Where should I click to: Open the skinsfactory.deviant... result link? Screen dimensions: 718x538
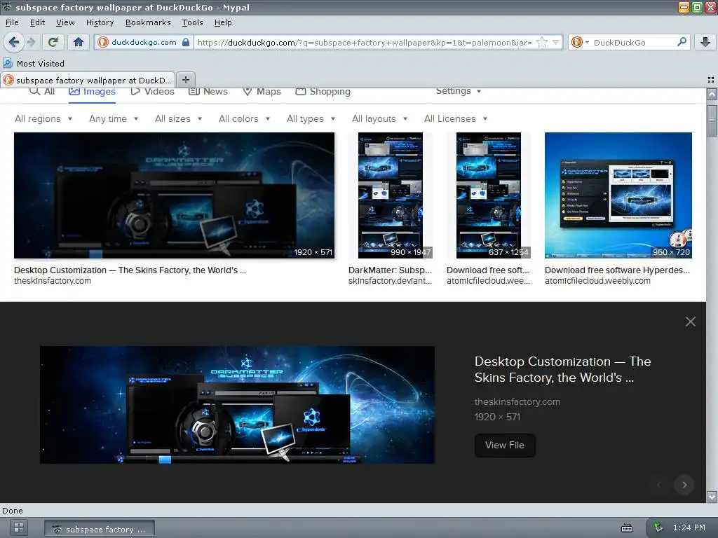point(390,281)
